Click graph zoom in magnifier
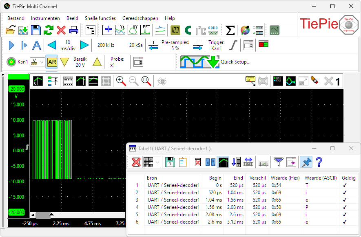 (121, 81)
